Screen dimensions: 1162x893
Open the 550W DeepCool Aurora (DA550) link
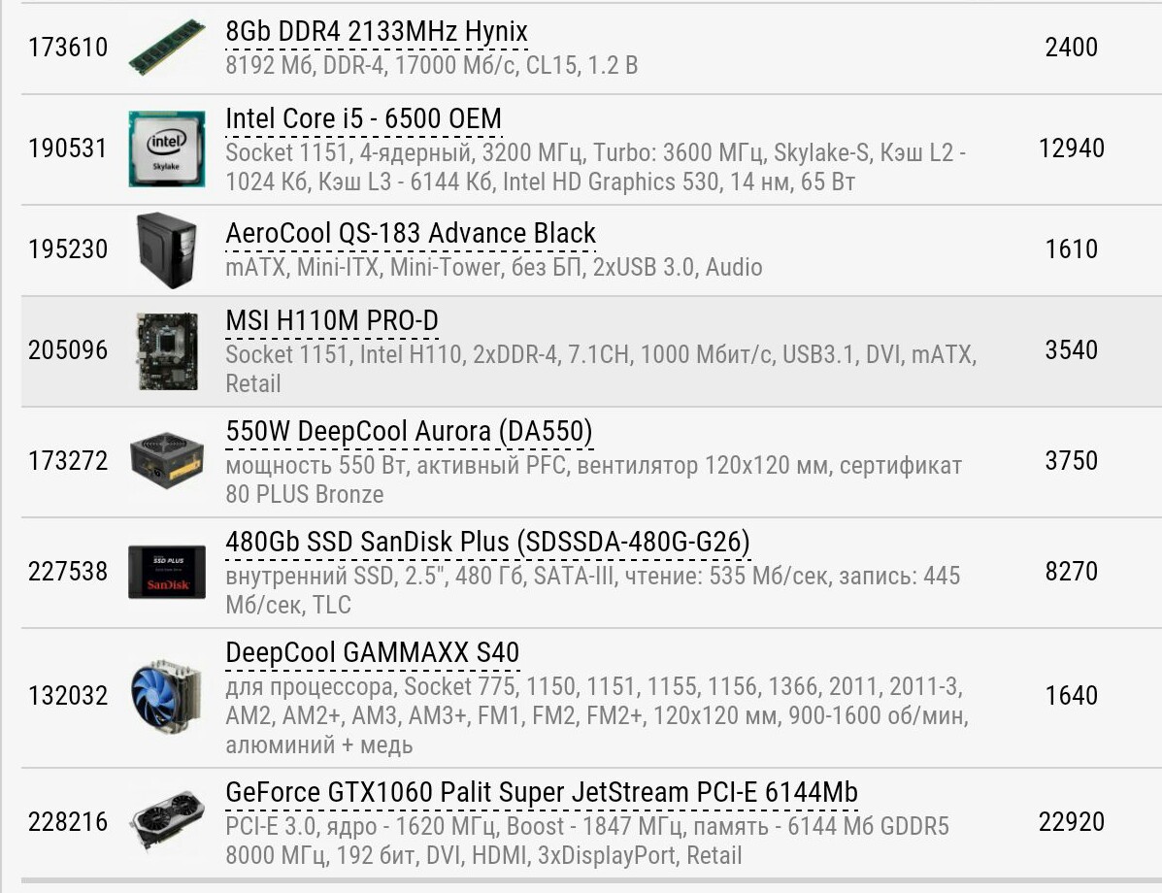point(409,431)
